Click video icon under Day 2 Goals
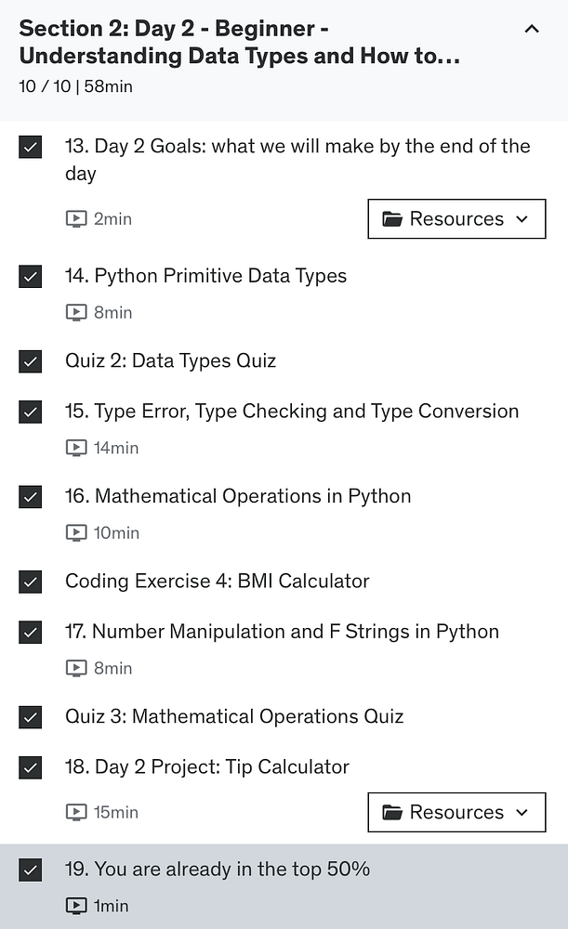Image resolution: width=568 pixels, height=929 pixels. point(76,219)
